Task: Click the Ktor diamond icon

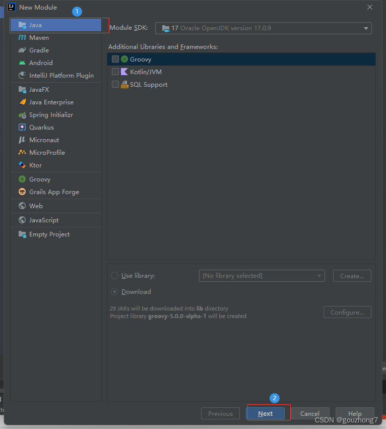Action: [x=22, y=165]
